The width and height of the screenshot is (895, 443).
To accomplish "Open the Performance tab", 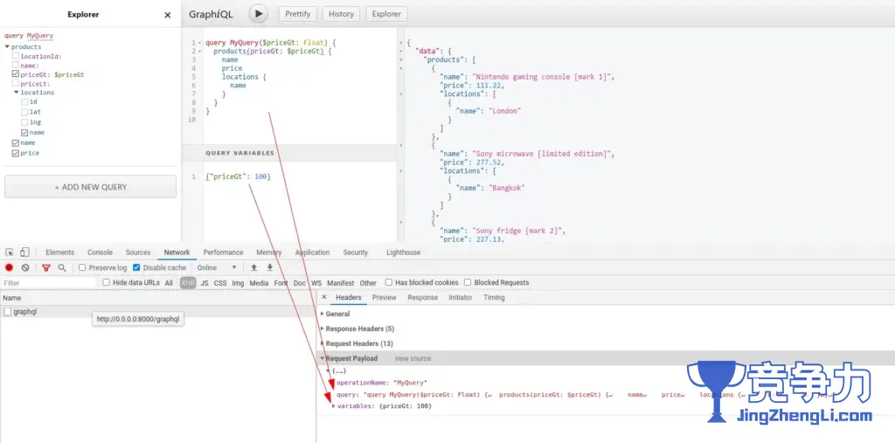I will [x=223, y=253].
